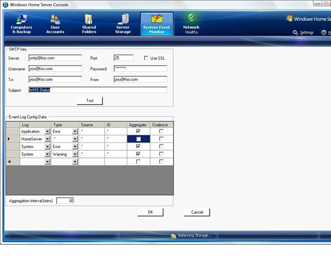Toggle Aggregate for the HomeServer row

tap(138, 139)
